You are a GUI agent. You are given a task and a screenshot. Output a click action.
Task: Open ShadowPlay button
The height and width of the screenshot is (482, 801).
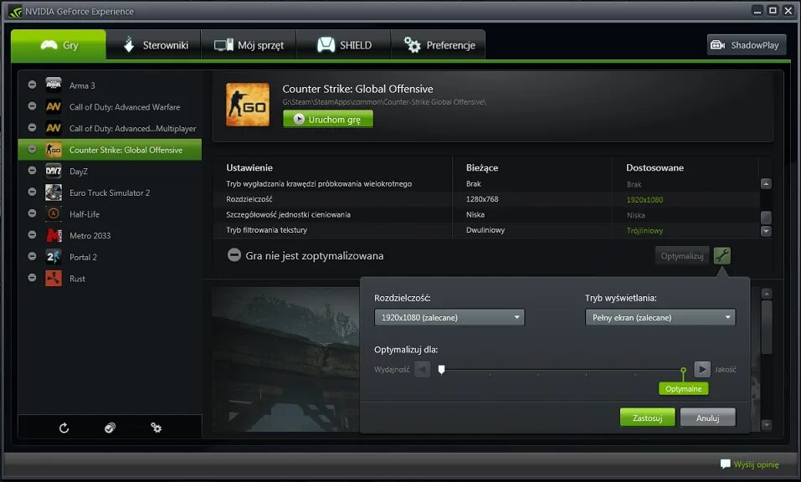click(x=746, y=45)
